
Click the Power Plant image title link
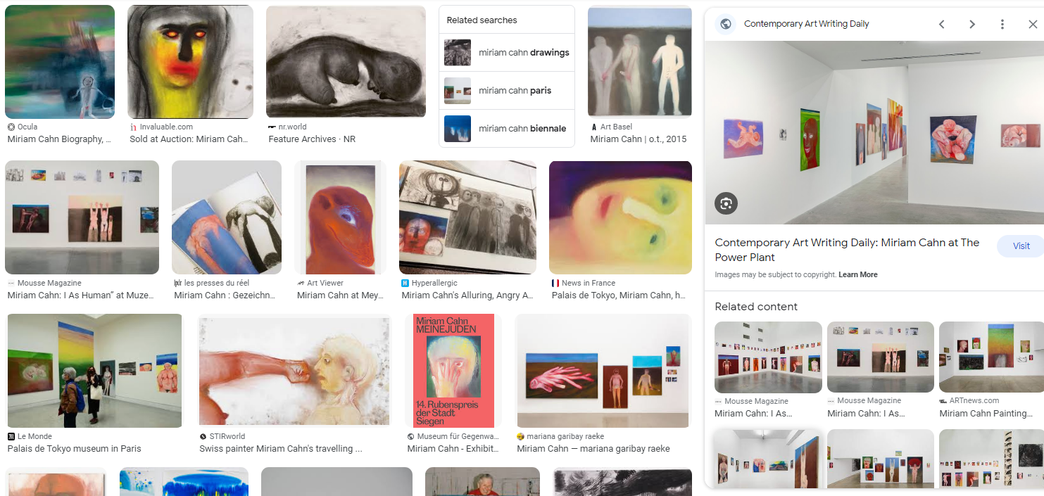point(847,250)
